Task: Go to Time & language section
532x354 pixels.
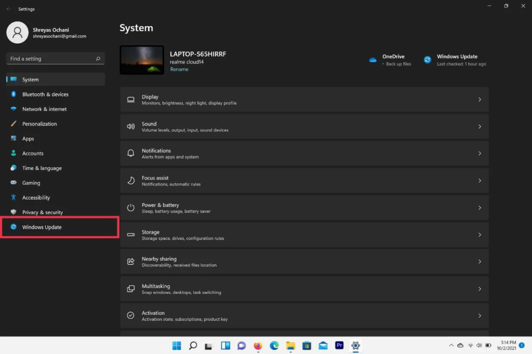Action: pos(42,168)
